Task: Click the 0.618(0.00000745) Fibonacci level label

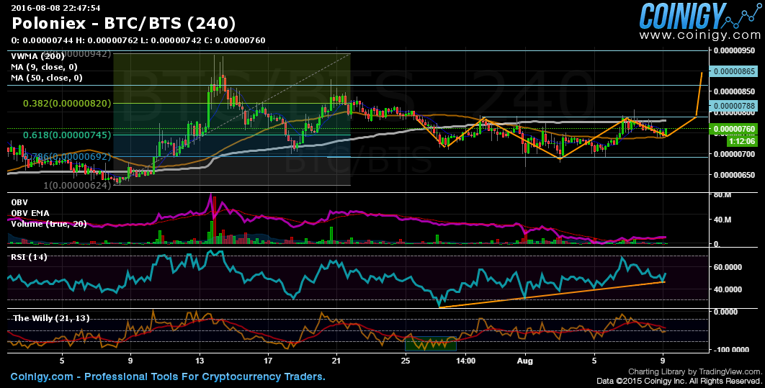Action: pos(67,135)
